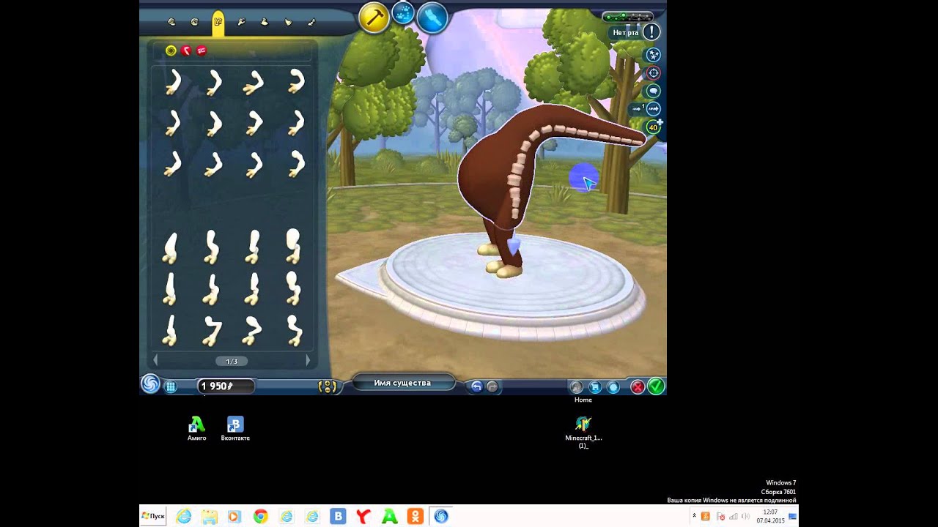938x527 pixels.
Task: Expand the hidden system tray icons
Action: click(x=694, y=516)
